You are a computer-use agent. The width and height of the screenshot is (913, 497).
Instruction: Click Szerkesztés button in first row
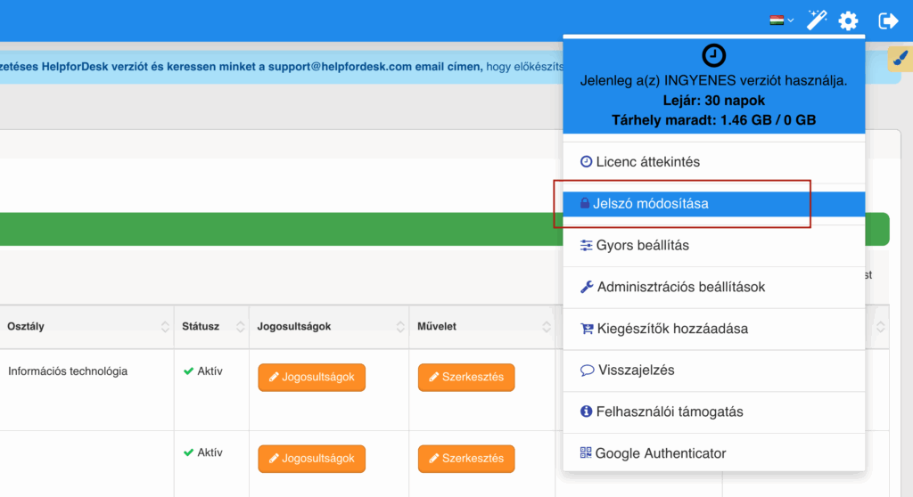pyautogui.click(x=466, y=377)
